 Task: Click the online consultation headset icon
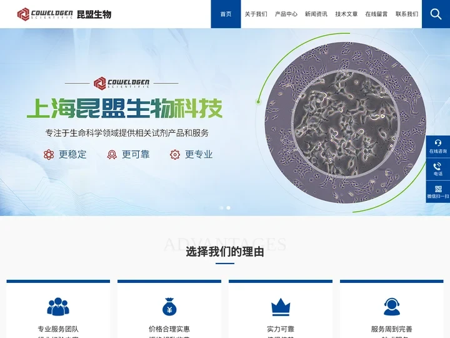(438, 143)
